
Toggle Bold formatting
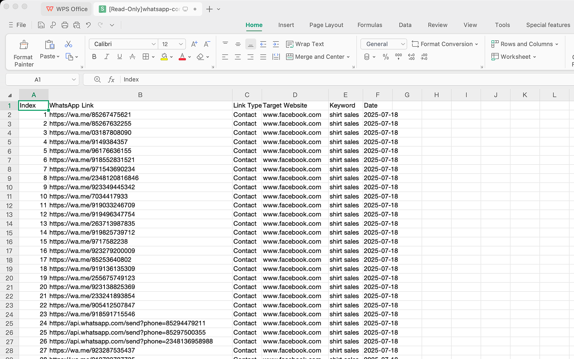click(94, 57)
